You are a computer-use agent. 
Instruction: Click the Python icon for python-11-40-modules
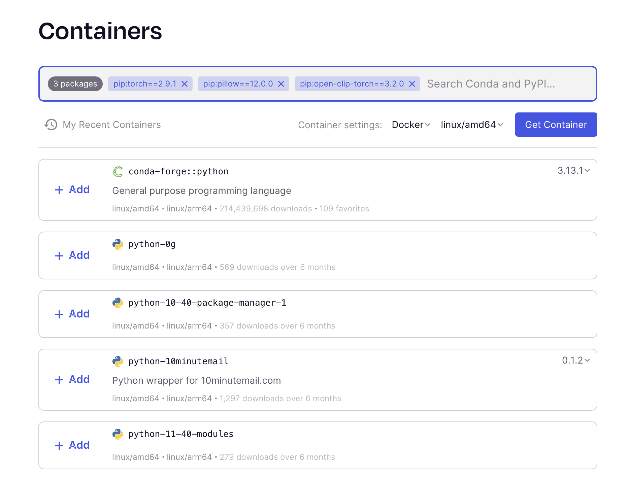118,434
